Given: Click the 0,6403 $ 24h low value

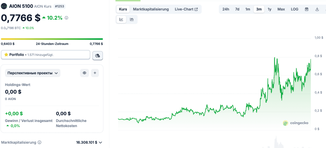Looking at the screenshot, I should 8,44.
